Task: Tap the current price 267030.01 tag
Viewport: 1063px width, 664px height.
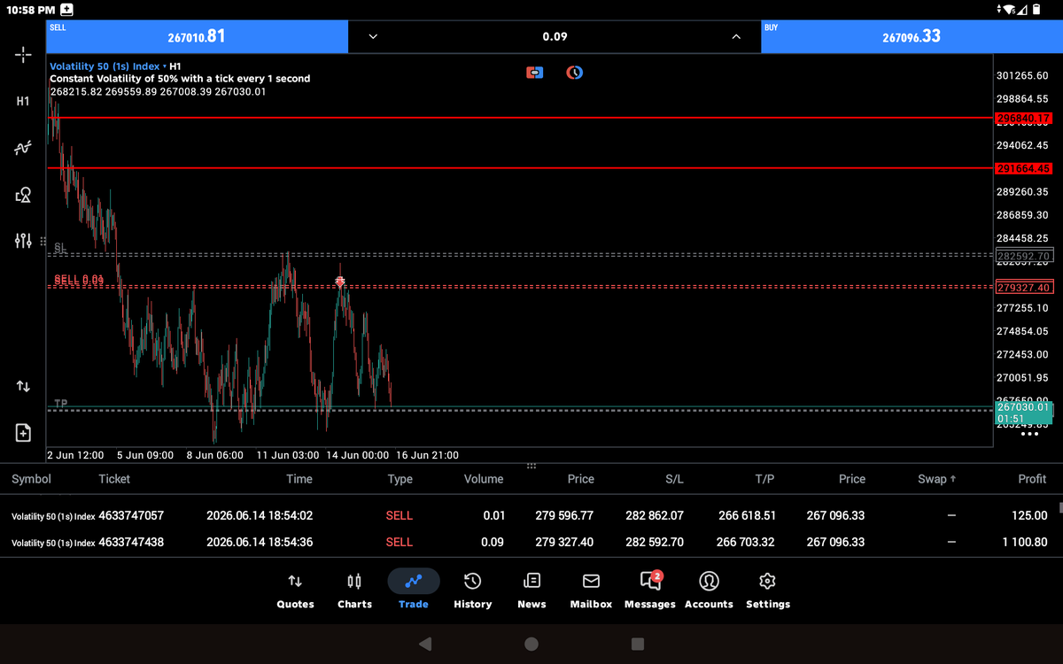Action: pyautogui.click(x=1024, y=413)
